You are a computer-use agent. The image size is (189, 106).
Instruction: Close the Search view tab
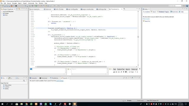(69, 78)
